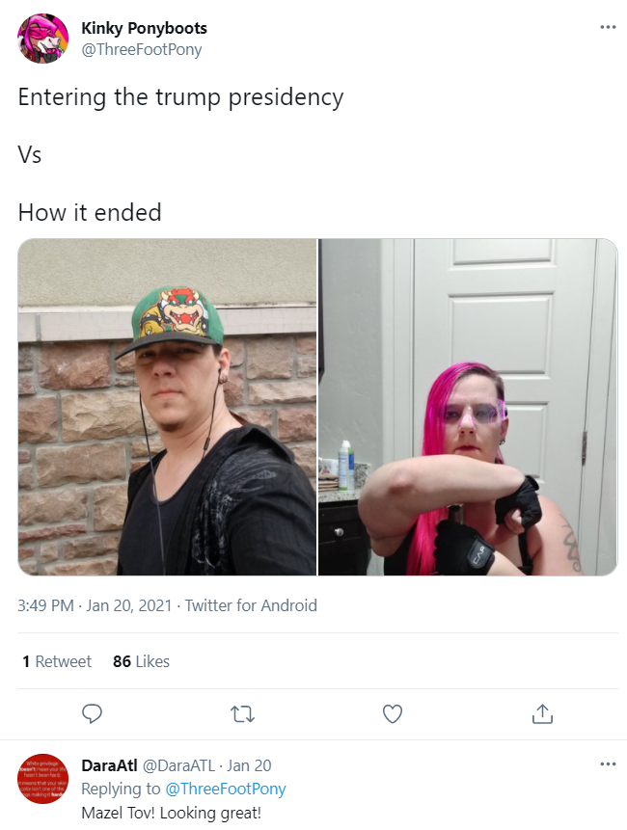627x830 pixels.
Task: View the 1 Retweet list
Action: (x=57, y=661)
